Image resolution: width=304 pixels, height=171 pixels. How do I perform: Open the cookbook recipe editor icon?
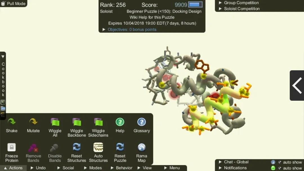(x=3, y=102)
